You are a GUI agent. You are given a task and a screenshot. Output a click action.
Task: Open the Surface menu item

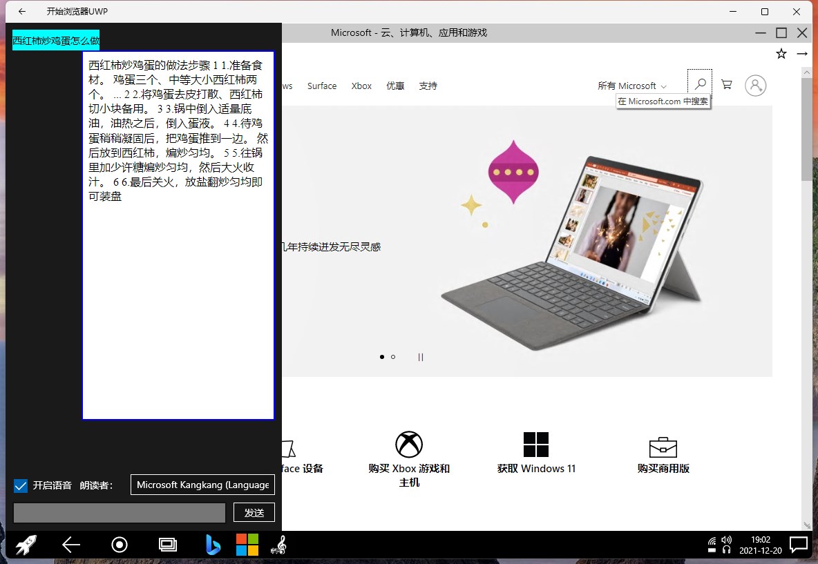[322, 86]
